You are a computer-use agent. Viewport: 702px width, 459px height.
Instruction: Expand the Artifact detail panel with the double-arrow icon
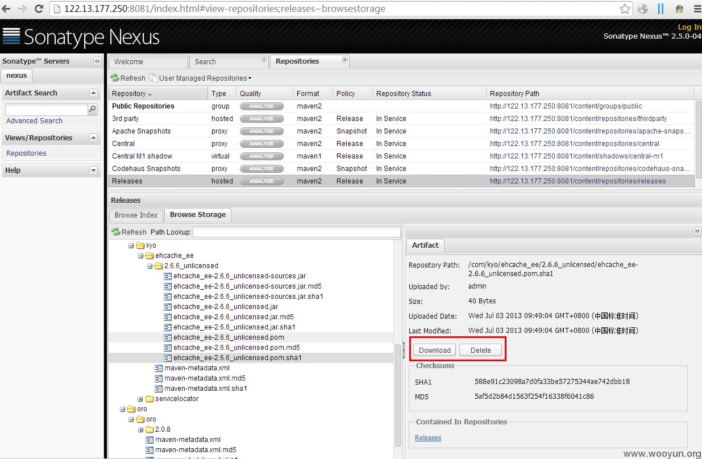click(697, 231)
